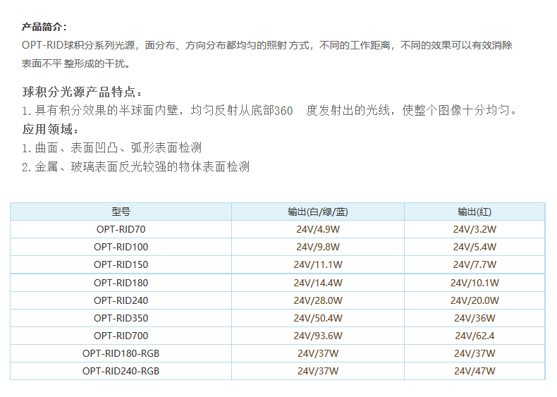Screen dimensions: 557x397
Task: Click OPT-RID240-RGB white/green/blue output 24V/37W
Action: 318,371
